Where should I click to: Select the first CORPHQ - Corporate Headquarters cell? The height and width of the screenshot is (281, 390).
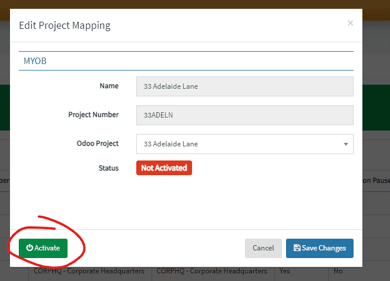tap(90, 271)
